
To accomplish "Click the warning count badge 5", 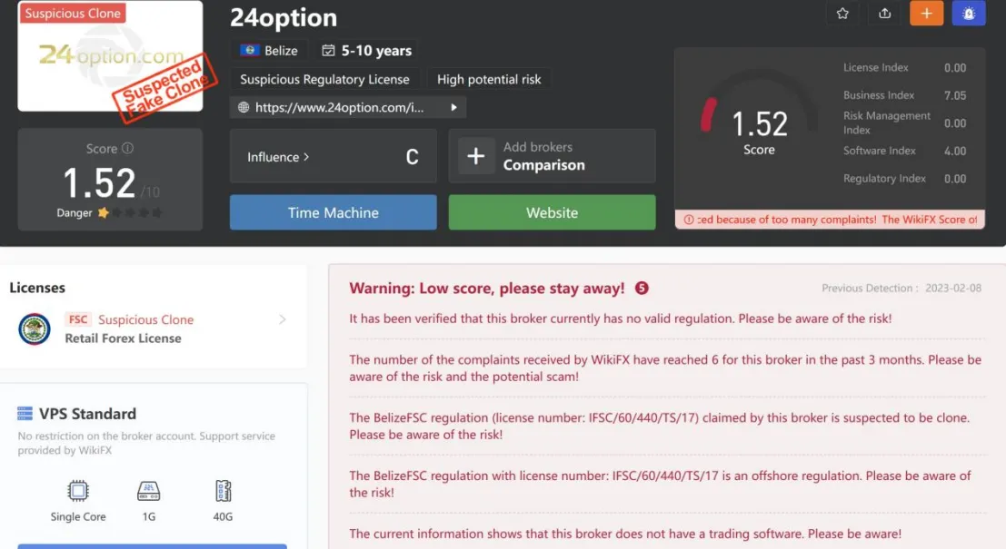I will click(x=642, y=289).
